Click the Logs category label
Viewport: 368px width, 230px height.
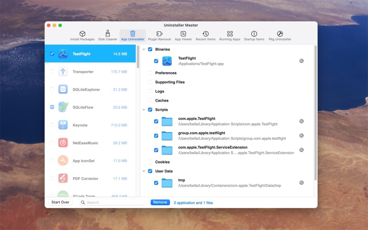pos(160,91)
